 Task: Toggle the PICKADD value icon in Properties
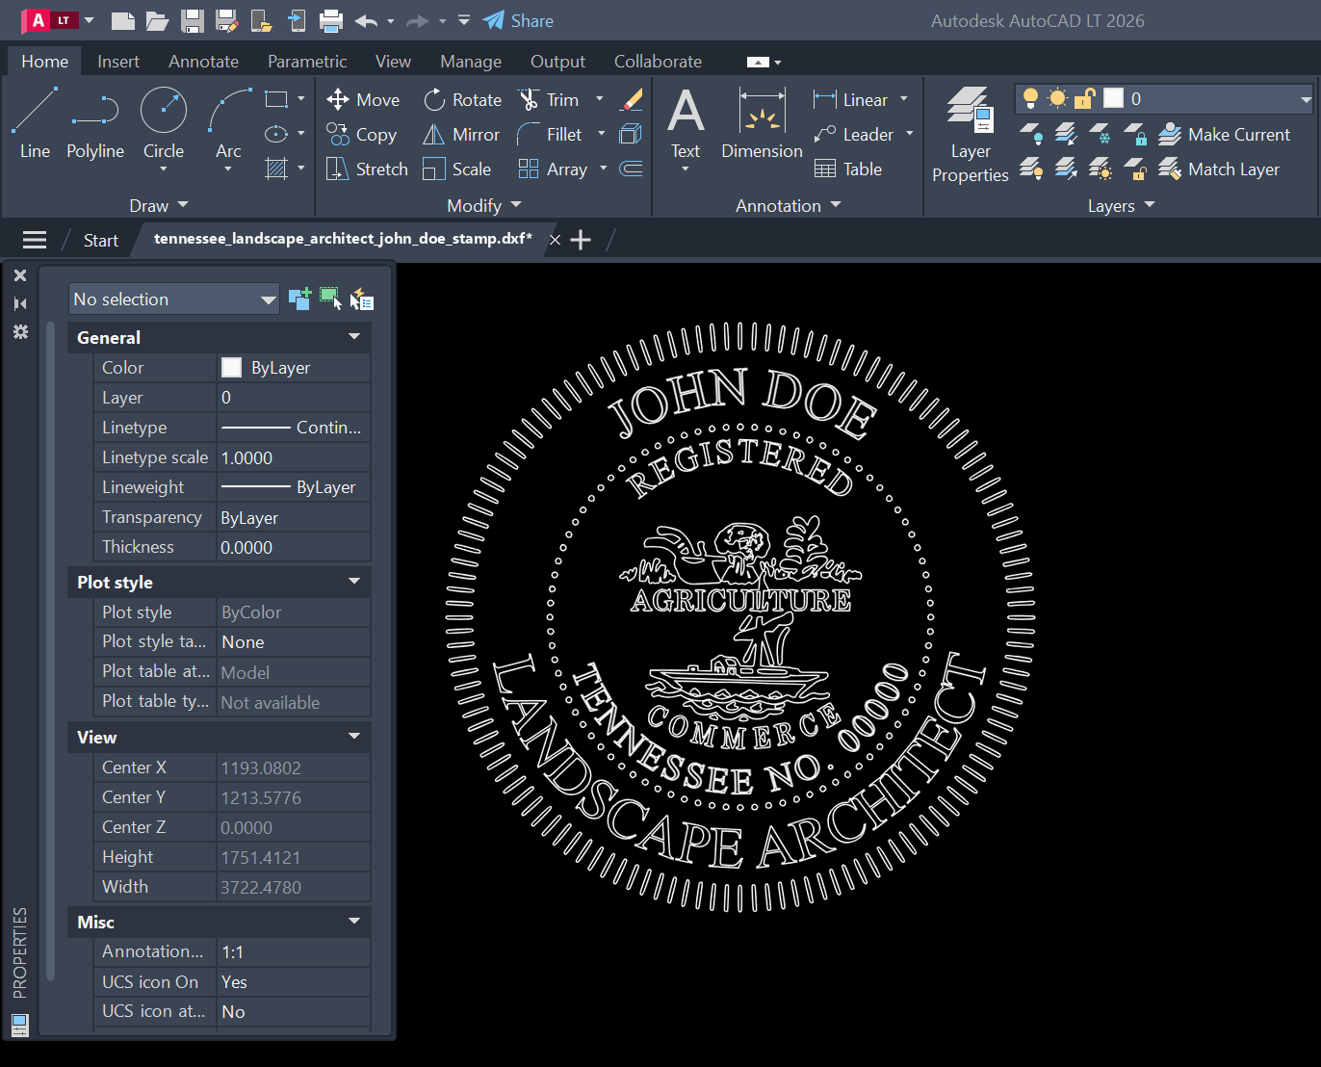[x=299, y=299]
